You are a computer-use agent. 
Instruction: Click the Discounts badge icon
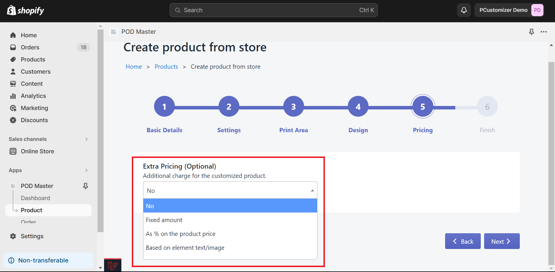pyautogui.click(x=13, y=120)
